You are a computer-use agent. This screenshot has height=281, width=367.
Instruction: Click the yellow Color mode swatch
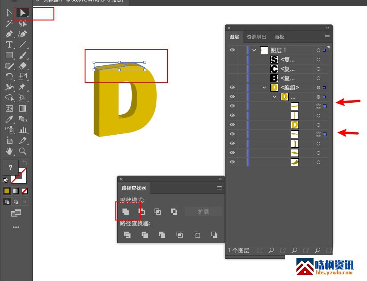click(x=7, y=191)
